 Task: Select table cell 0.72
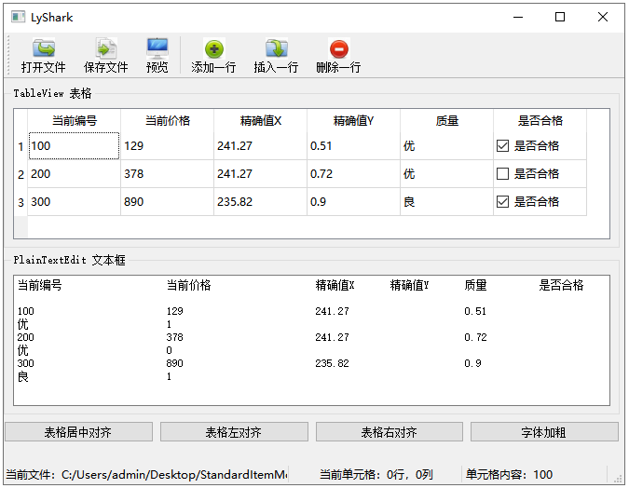pyautogui.click(x=353, y=174)
